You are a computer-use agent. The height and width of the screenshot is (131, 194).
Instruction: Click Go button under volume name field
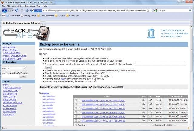[x=48, y=67]
